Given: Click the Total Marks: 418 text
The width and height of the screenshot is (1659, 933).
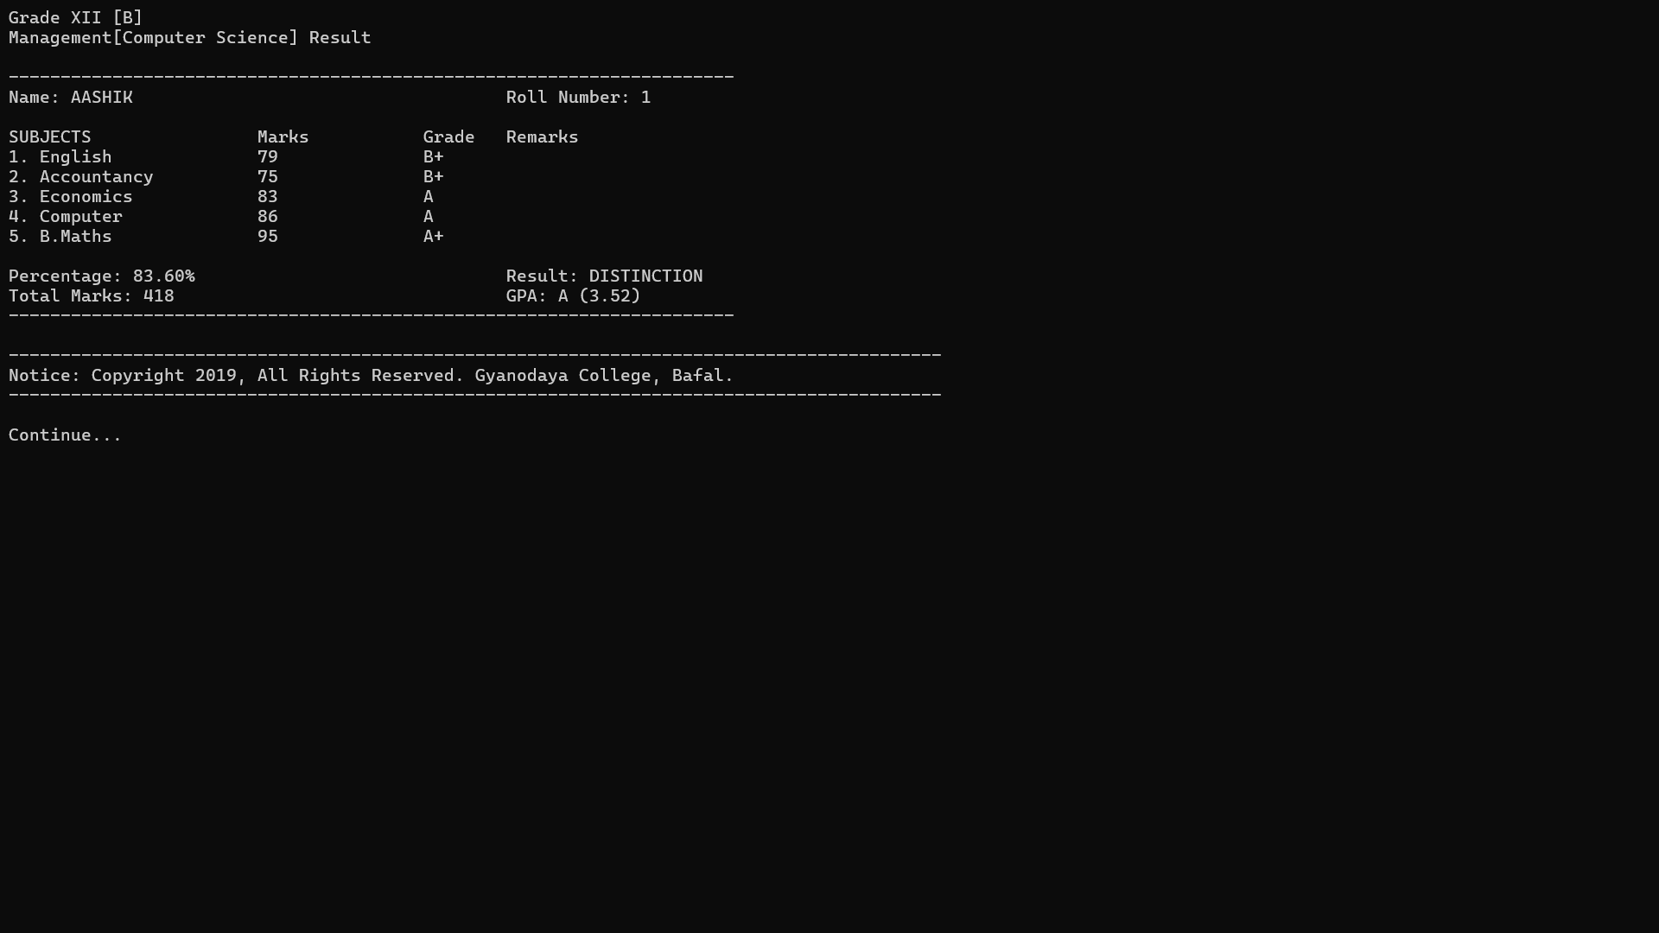Looking at the screenshot, I should tap(91, 296).
